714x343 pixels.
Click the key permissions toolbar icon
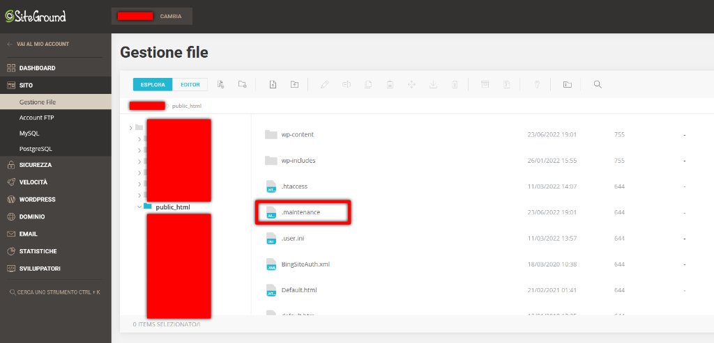point(537,84)
